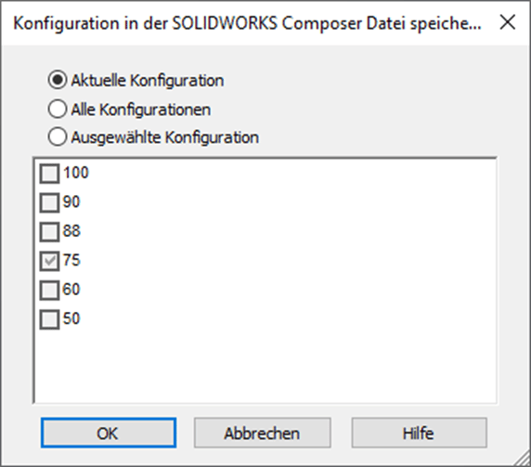Image resolution: width=531 pixels, height=467 pixels.
Task: Select the Aktuelle Konfiguration radio button
Action: [x=58, y=80]
